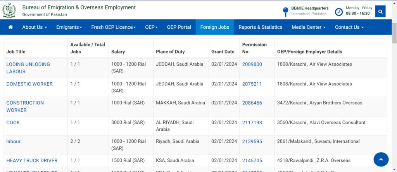Click the headquarters location pin icon
This screenshot has height=172, width=397.
[x=285, y=11]
